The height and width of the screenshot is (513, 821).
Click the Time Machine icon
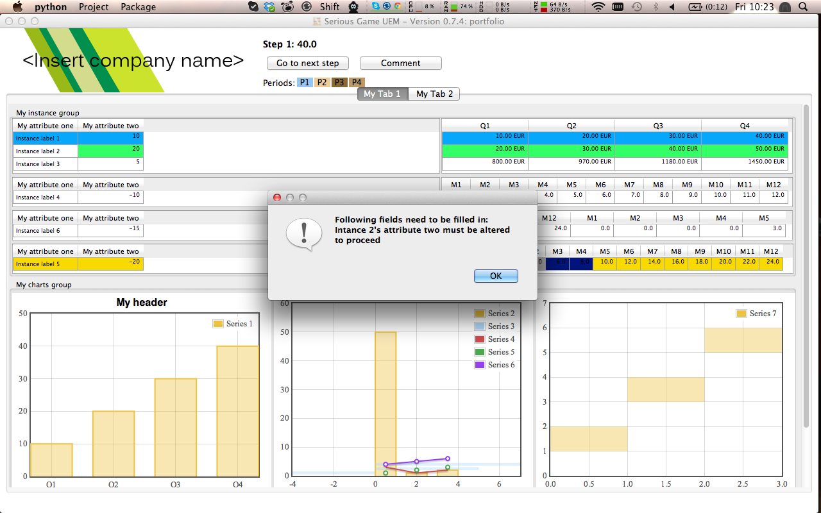[636, 7]
